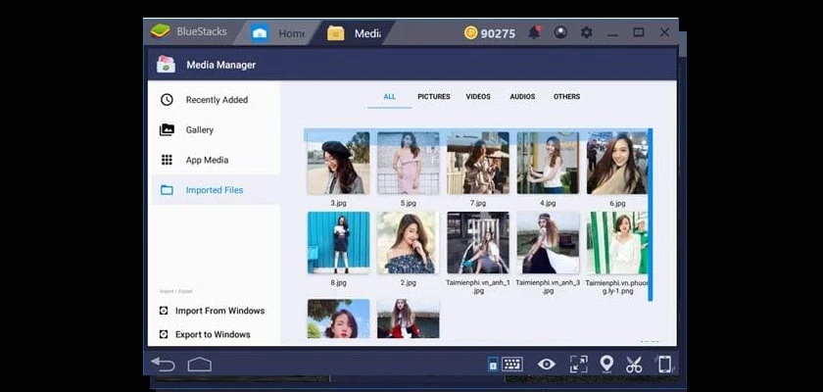The height and width of the screenshot is (392, 823).
Task: Select the OTHERS filter tab
Action: click(x=566, y=97)
